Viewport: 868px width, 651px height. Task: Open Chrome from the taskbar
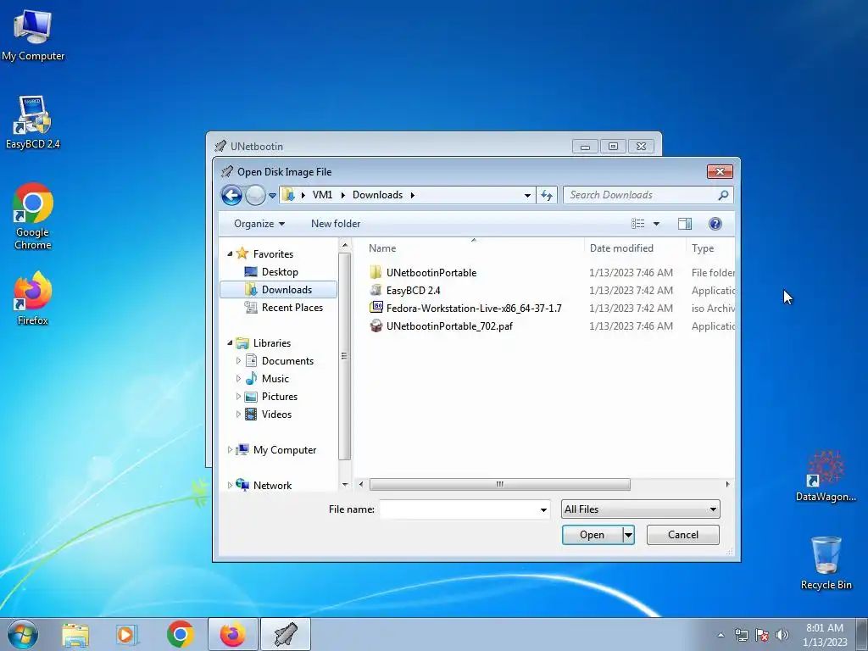[x=180, y=634]
